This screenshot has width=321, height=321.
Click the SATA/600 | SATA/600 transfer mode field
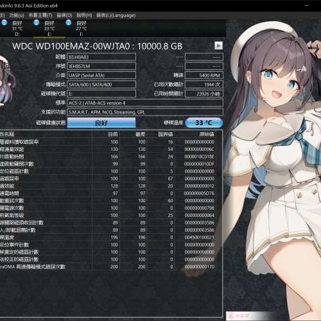click(101, 85)
